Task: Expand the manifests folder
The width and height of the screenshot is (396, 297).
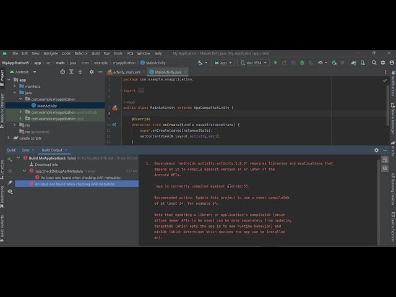Action: (15, 86)
